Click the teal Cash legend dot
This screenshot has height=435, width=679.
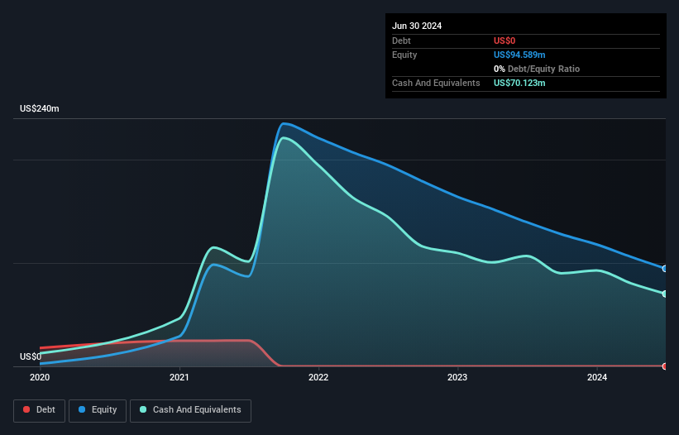coord(143,409)
